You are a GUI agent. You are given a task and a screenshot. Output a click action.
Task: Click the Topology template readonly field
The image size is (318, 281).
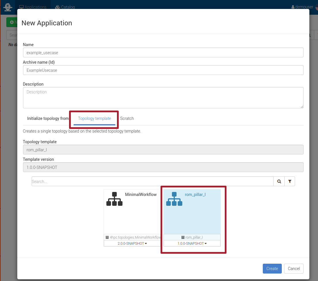(163, 150)
